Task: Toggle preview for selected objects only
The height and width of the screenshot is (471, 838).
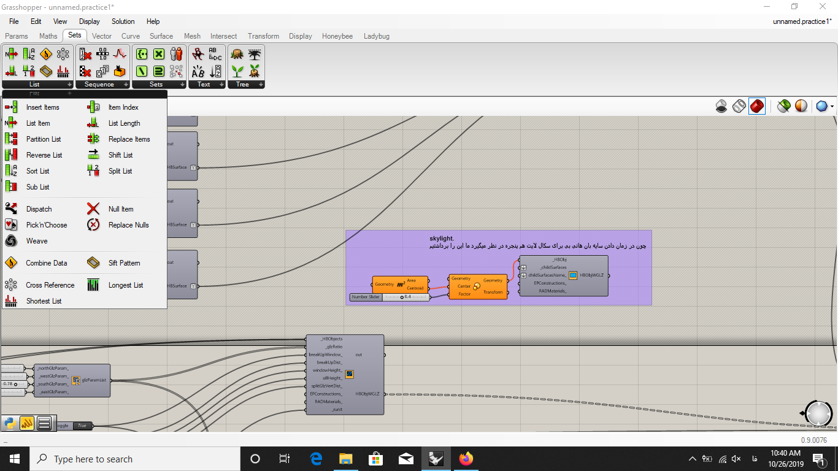Action: pyautogui.click(x=783, y=106)
